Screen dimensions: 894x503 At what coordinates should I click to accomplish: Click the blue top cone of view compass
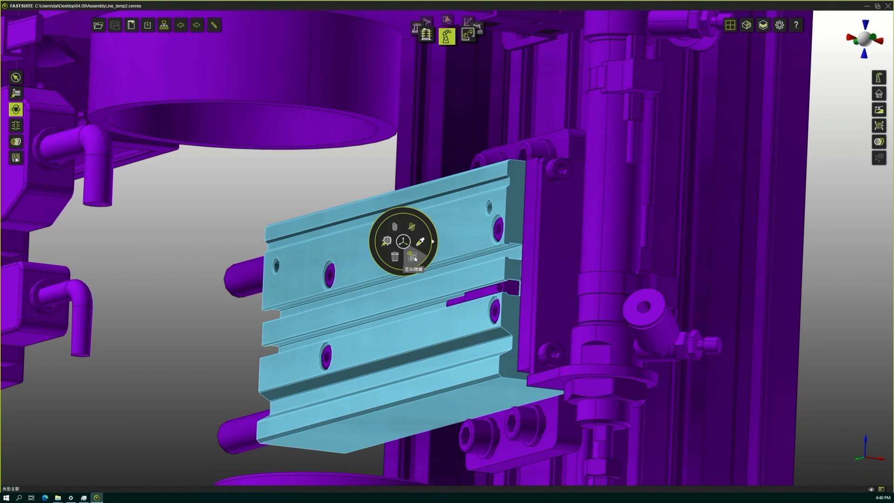865,25
